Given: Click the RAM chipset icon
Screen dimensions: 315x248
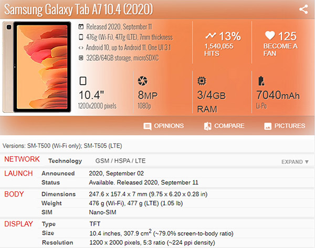Looking at the screenshot, I should pos(202,81).
